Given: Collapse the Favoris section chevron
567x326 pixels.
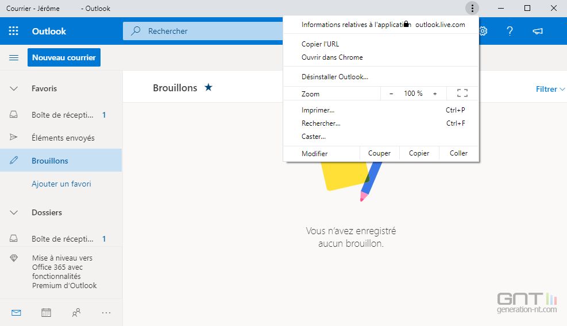Looking at the screenshot, I should [14, 88].
